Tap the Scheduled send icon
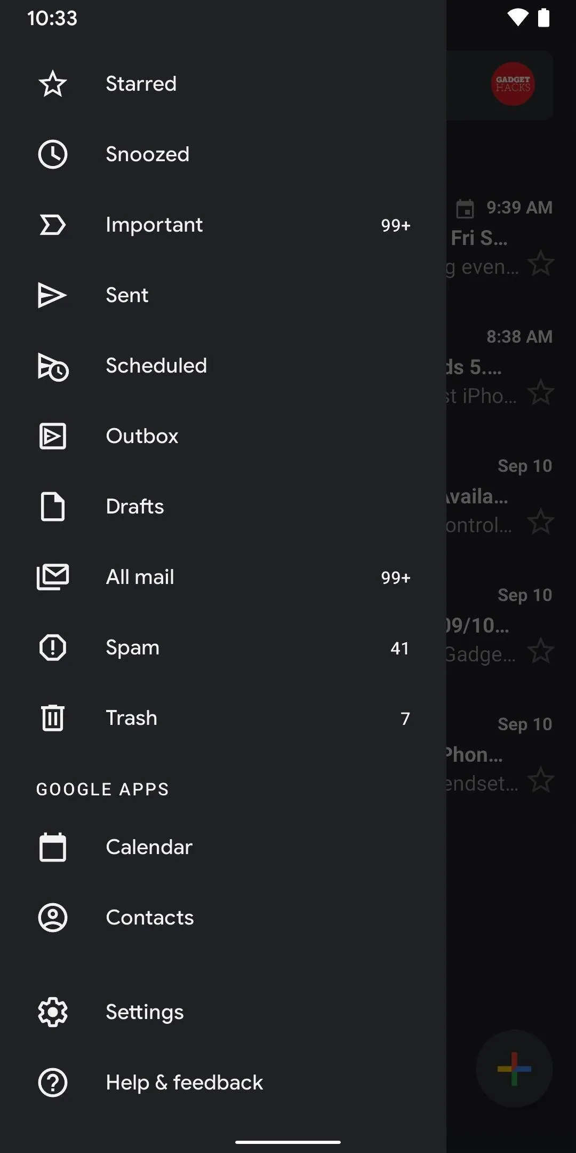Viewport: 576px width, 1153px height. pyautogui.click(x=53, y=367)
